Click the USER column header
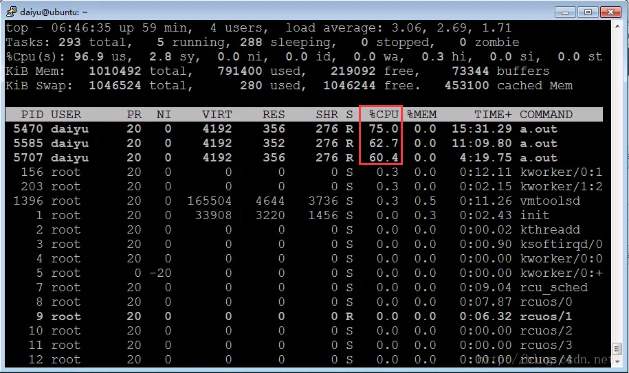 pyautogui.click(x=66, y=115)
